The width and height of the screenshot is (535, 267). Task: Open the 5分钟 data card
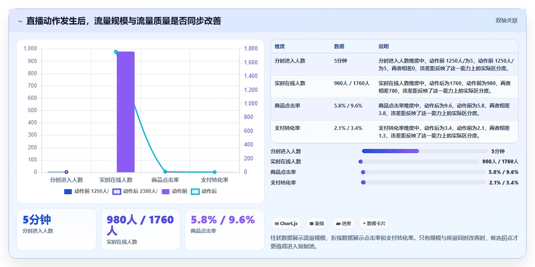[56, 229]
